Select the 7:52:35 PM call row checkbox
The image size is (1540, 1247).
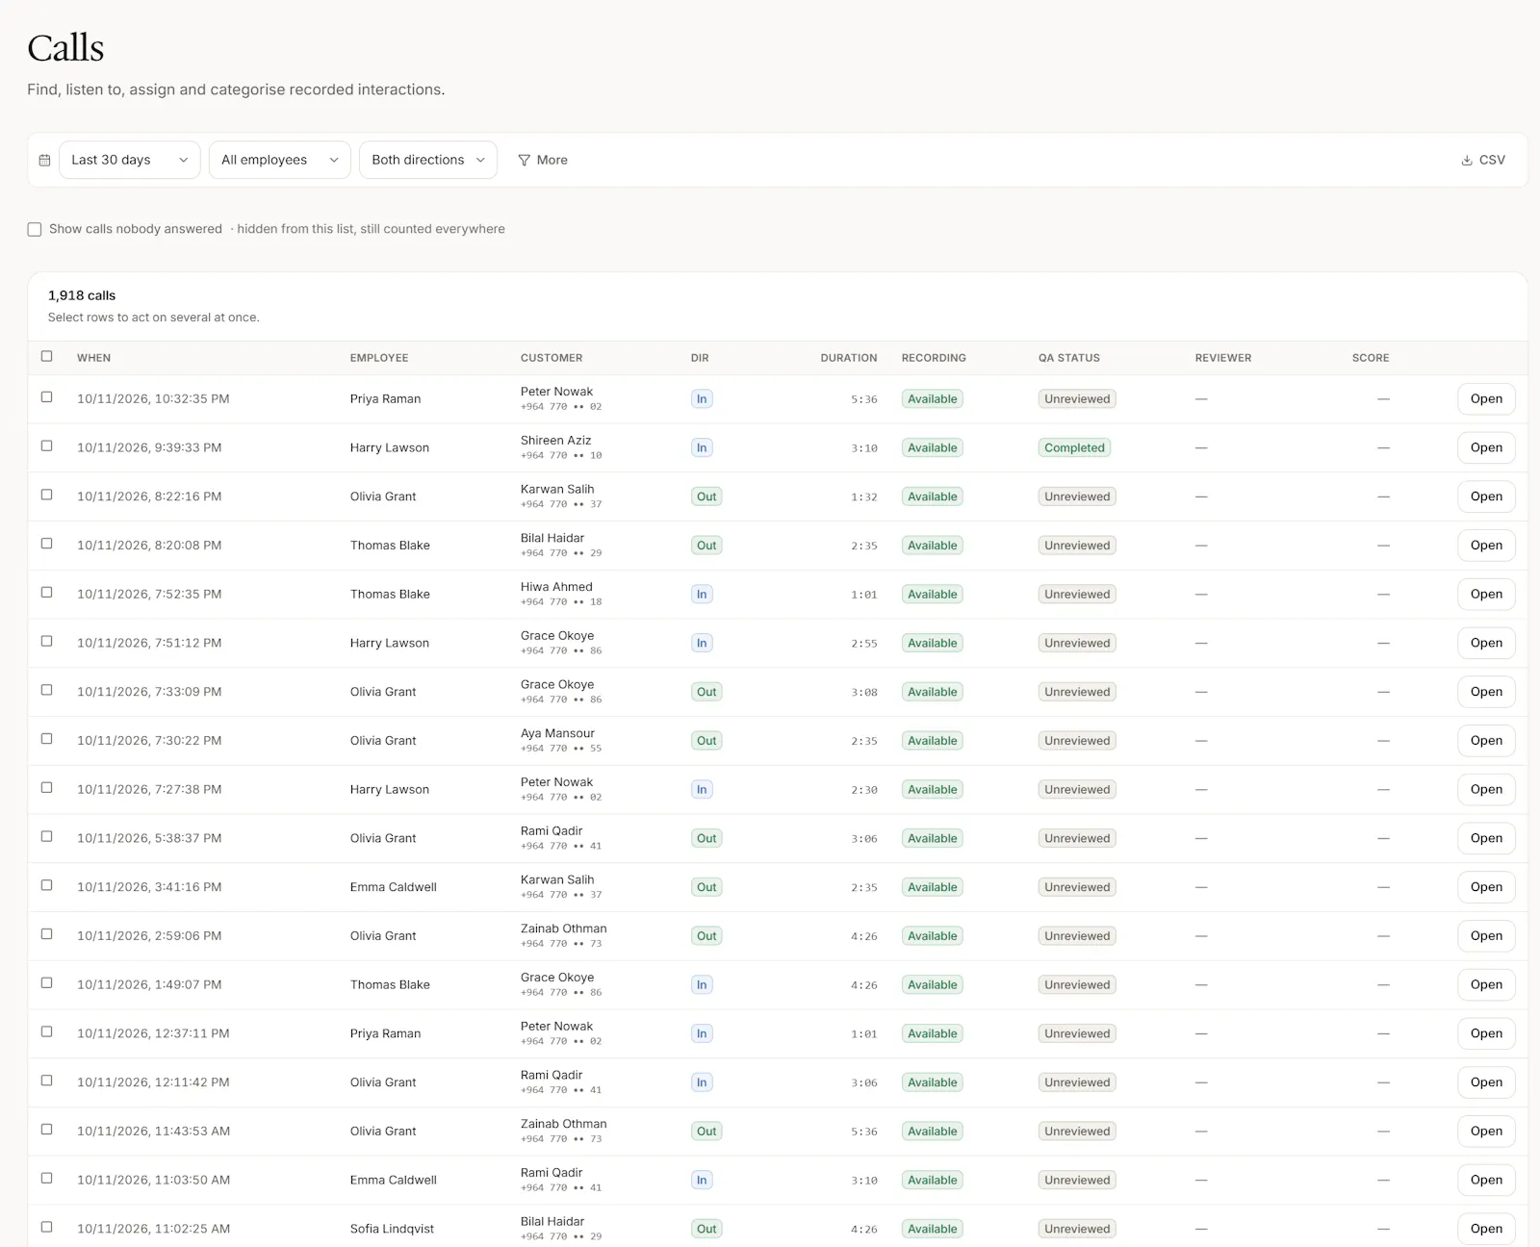click(x=46, y=592)
